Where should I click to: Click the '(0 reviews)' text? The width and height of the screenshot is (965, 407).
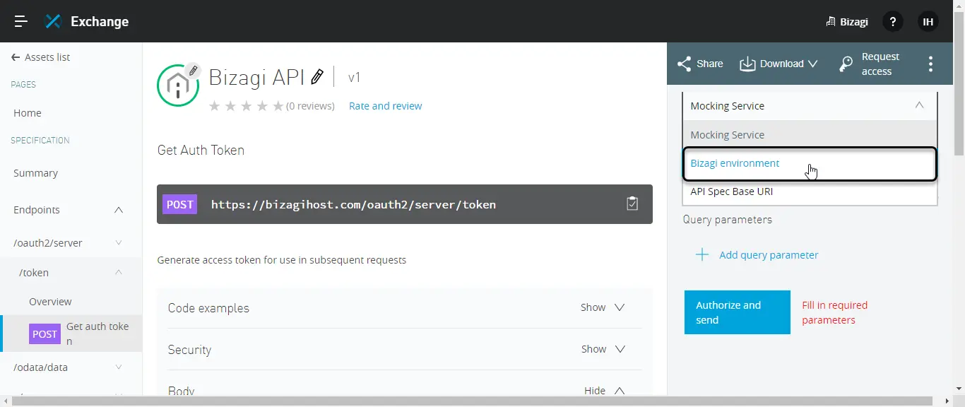(x=310, y=106)
